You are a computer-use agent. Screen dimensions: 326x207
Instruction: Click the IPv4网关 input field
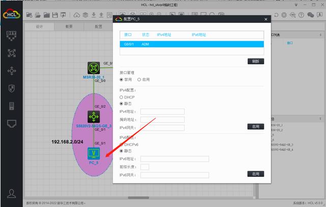click(162, 128)
